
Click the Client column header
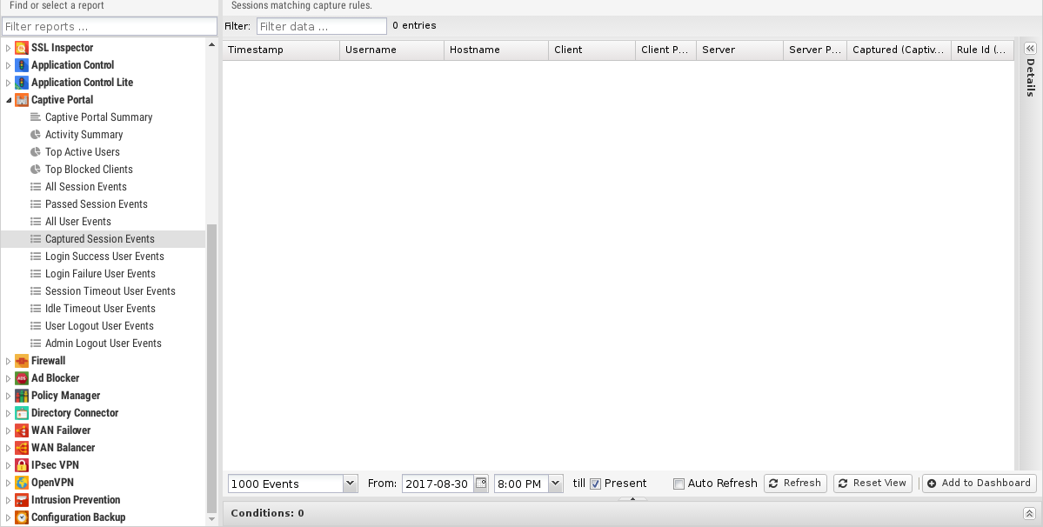592,50
